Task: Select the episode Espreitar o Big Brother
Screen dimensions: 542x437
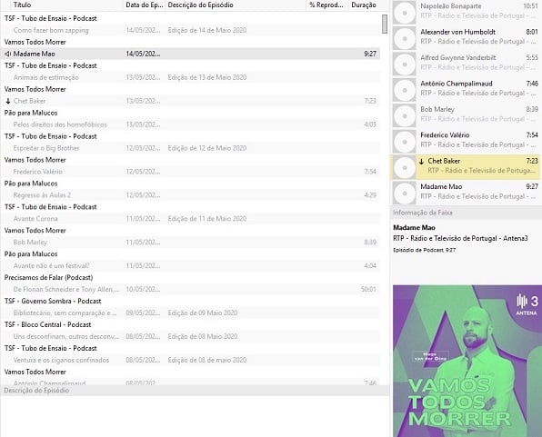Action: tap(190, 148)
